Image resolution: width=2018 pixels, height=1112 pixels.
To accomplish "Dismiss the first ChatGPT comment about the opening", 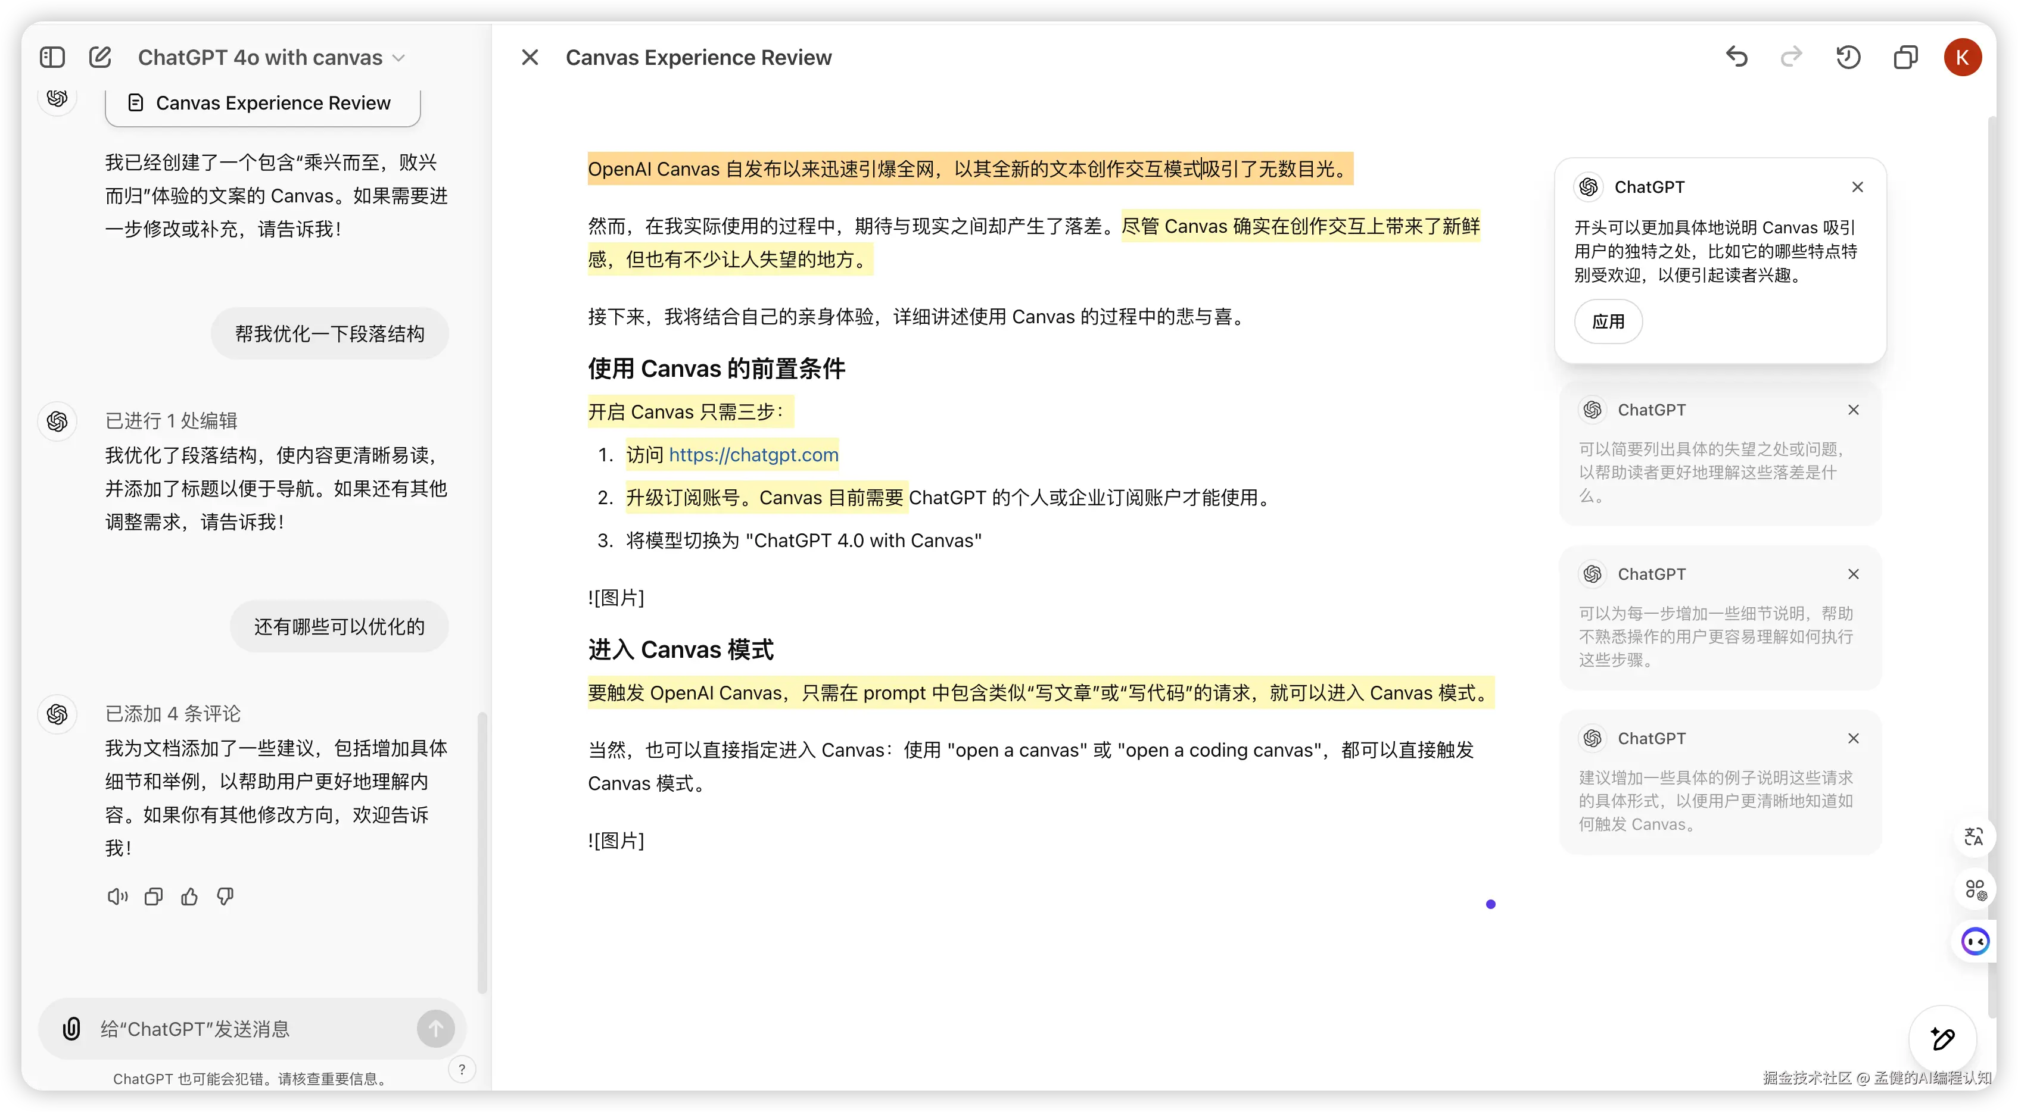I will pos(1857,187).
